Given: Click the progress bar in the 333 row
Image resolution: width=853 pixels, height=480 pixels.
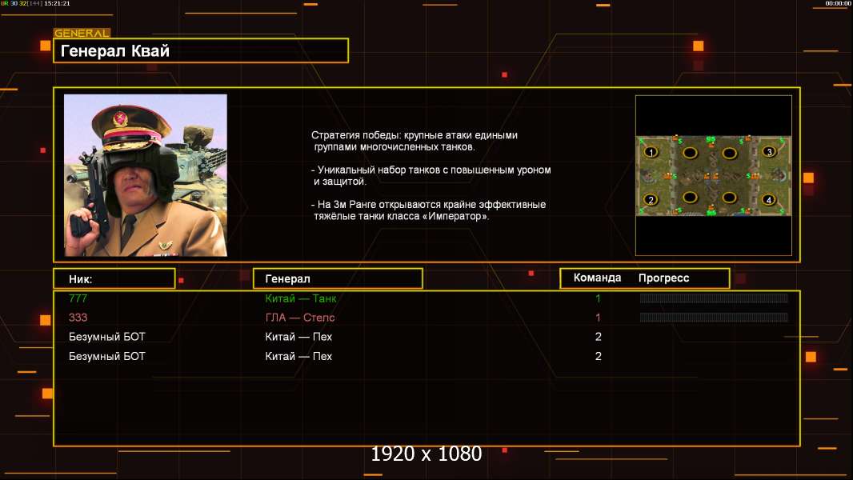Looking at the screenshot, I should [x=714, y=318].
